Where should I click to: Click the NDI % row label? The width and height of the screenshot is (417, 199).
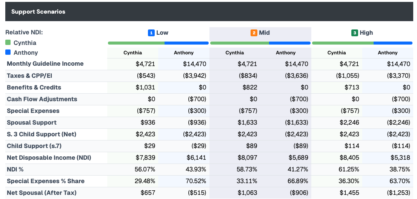coord(15,170)
